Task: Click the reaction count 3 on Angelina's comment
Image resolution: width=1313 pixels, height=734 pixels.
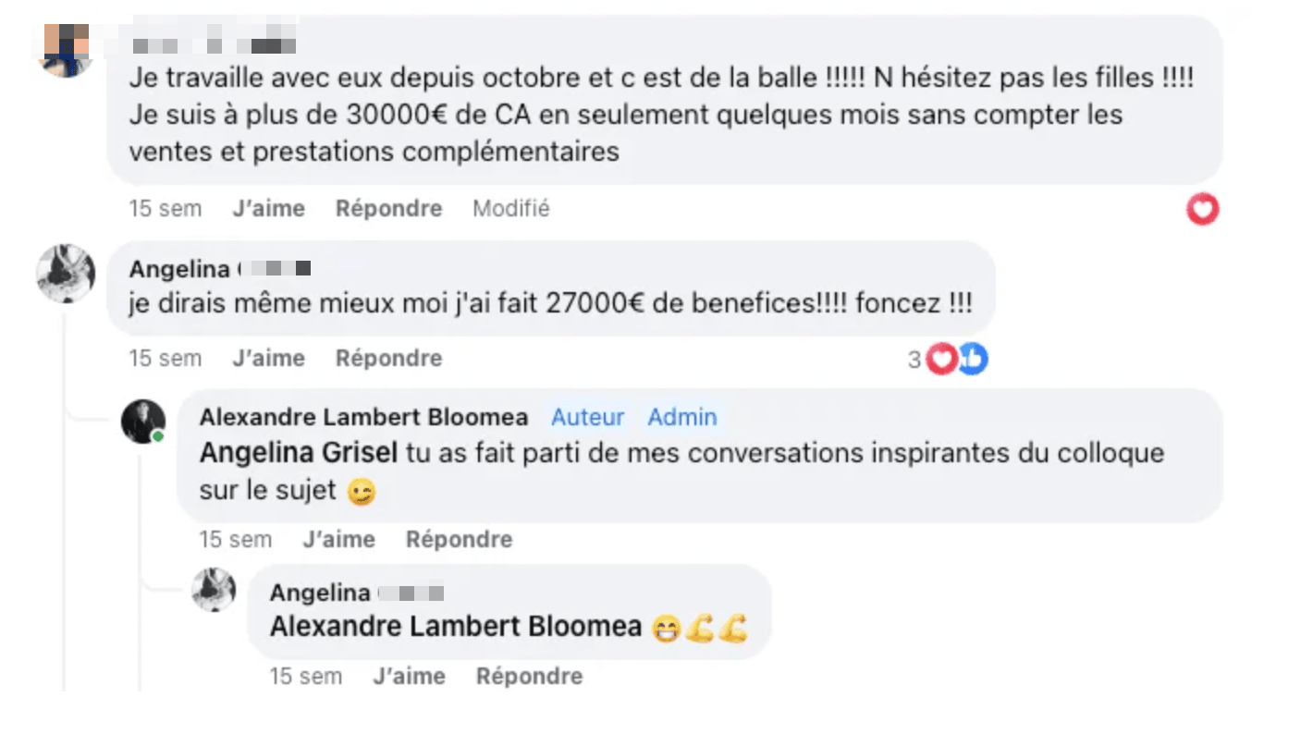Action: pyautogui.click(x=914, y=360)
